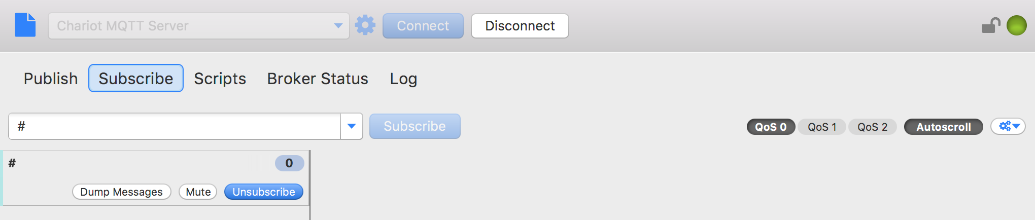
Task: Click the blue document file icon
Action: click(25, 25)
